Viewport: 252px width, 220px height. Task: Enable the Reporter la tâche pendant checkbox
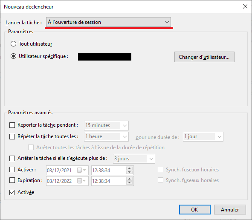[12, 125]
